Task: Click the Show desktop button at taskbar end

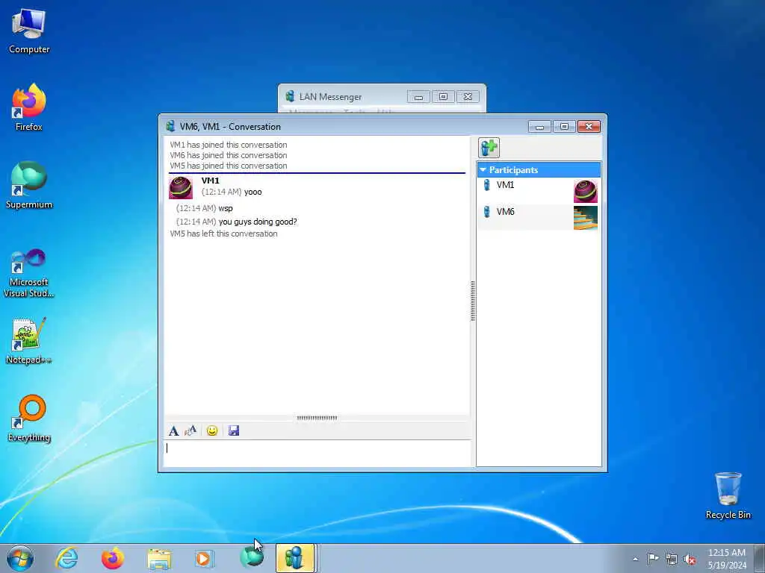Action: click(760, 558)
